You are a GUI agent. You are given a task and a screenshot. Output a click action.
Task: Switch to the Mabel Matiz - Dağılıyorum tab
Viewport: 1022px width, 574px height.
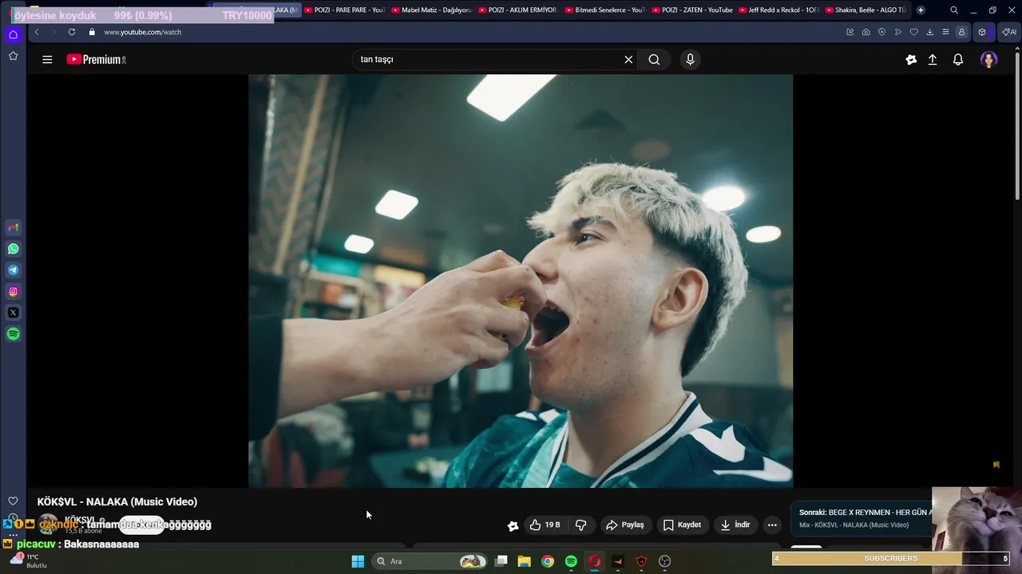click(432, 10)
